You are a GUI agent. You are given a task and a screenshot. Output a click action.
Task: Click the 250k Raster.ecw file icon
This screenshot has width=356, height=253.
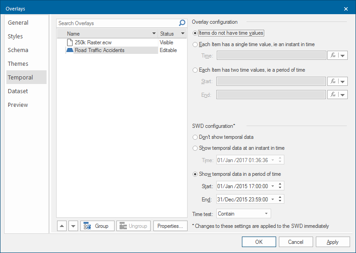(70, 42)
